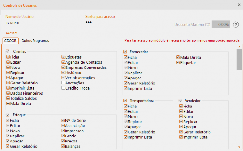Click the scroll up arrow
This screenshot has height=151, width=243.
coord(239,47)
